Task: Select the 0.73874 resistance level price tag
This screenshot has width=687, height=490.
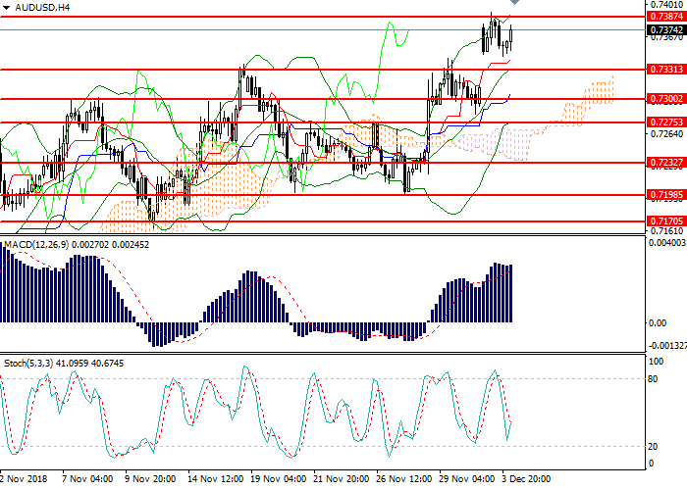Action: (665, 17)
